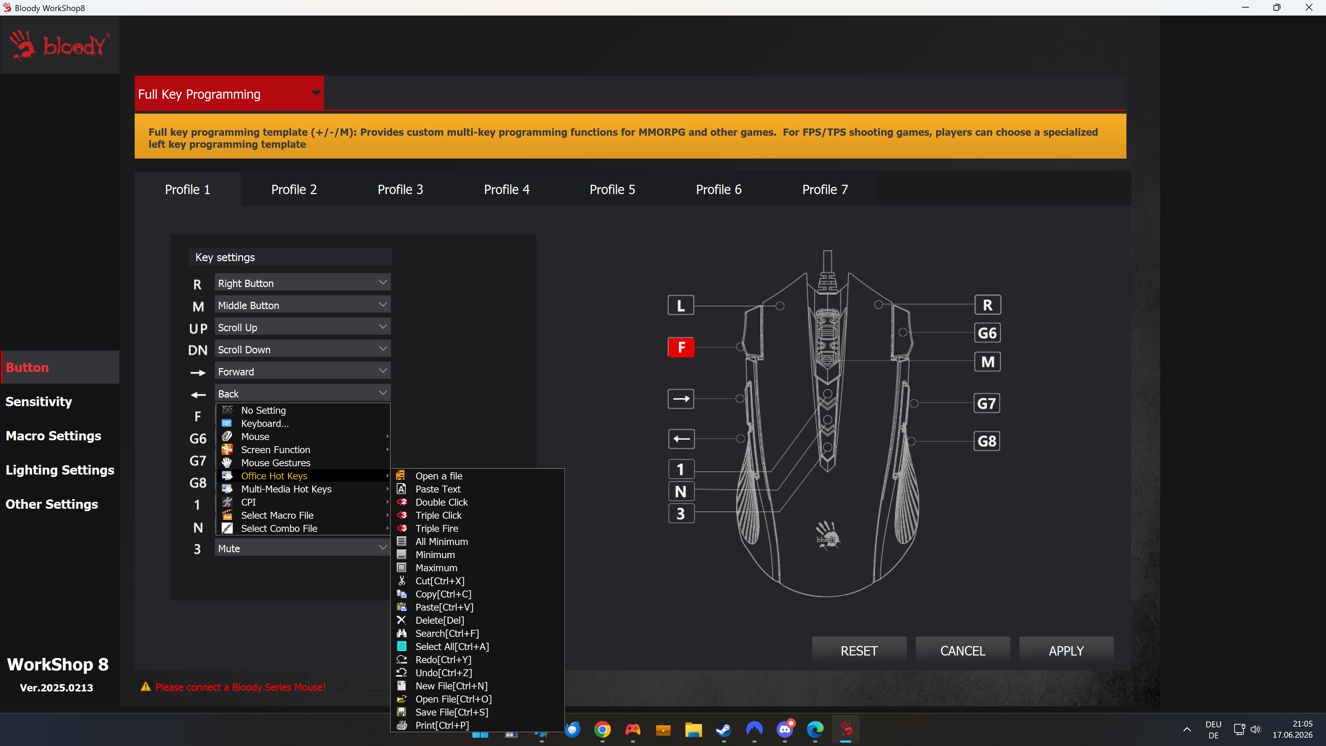Open Macro Settings in the sidebar
Screen dimensions: 1326x746
click(x=60, y=436)
